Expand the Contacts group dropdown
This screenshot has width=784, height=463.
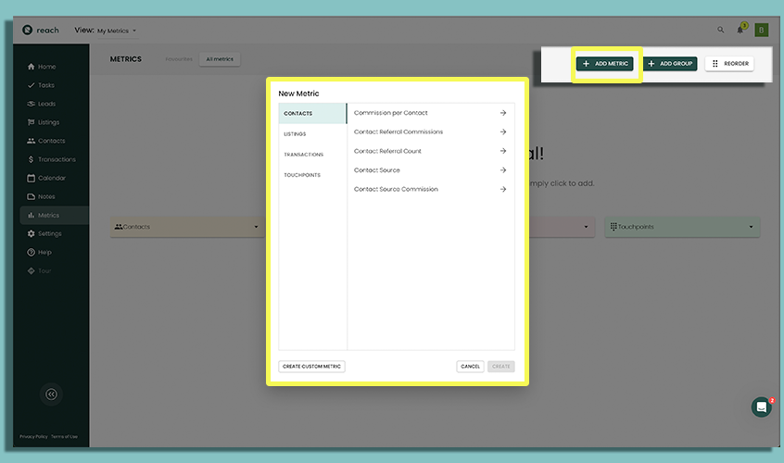point(257,227)
